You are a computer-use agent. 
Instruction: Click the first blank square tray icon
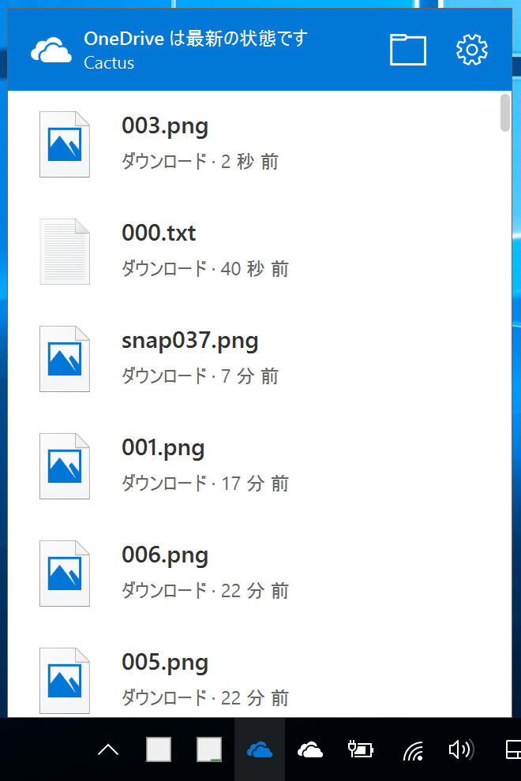159,749
